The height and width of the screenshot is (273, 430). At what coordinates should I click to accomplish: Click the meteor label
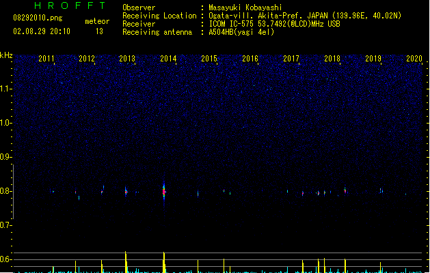(x=97, y=21)
